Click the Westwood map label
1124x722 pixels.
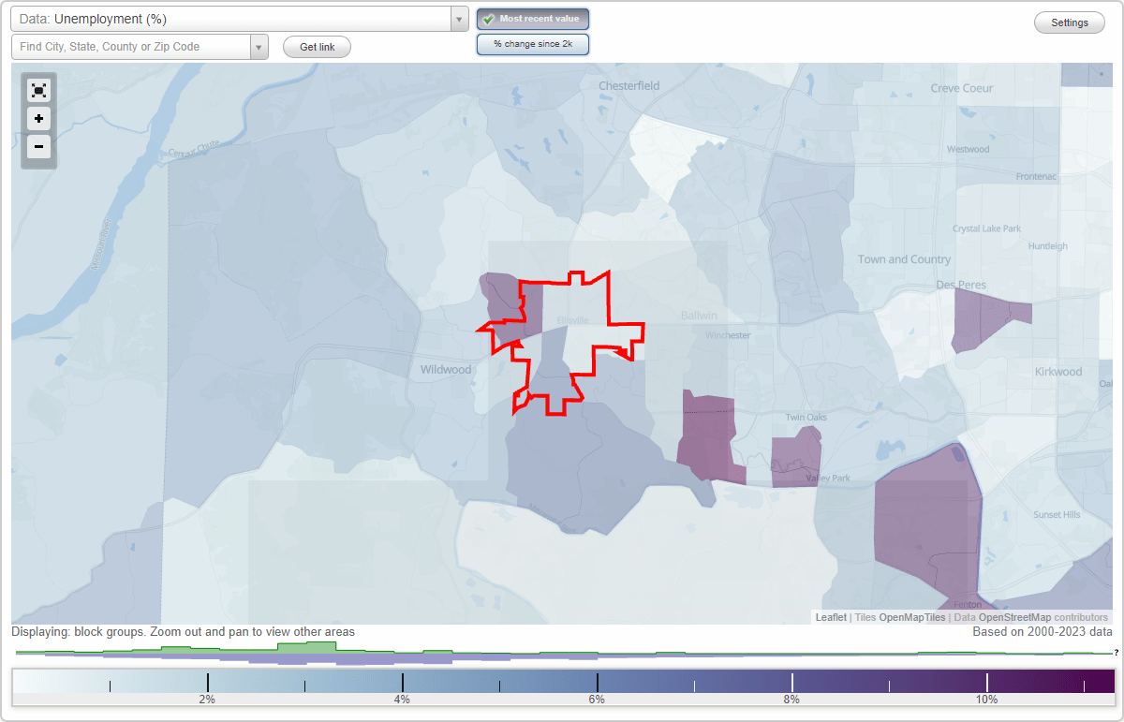968,150
